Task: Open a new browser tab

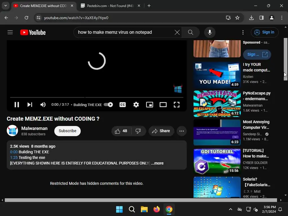Action: (x=149, y=6)
